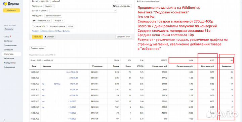This screenshot has height=122, width=242.
Task: Click the Показы column header
Action: point(116,66)
